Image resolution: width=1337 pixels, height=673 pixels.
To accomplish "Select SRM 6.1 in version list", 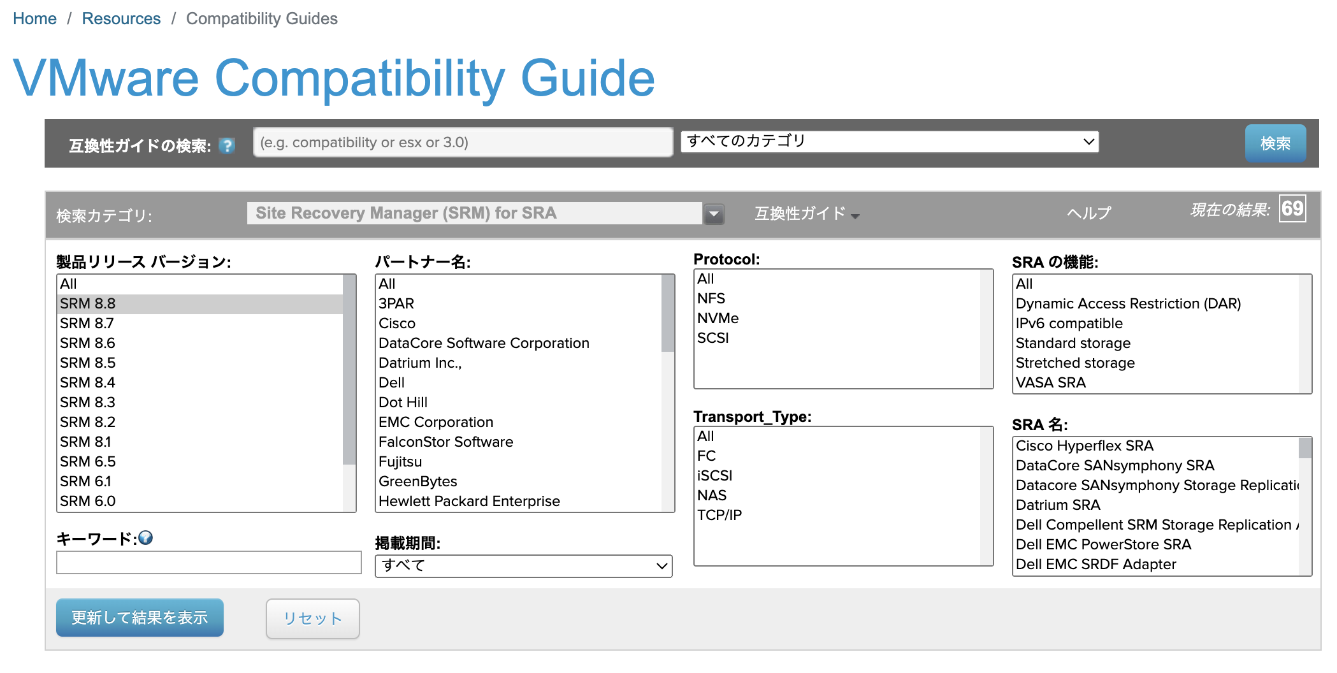I will 200,481.
